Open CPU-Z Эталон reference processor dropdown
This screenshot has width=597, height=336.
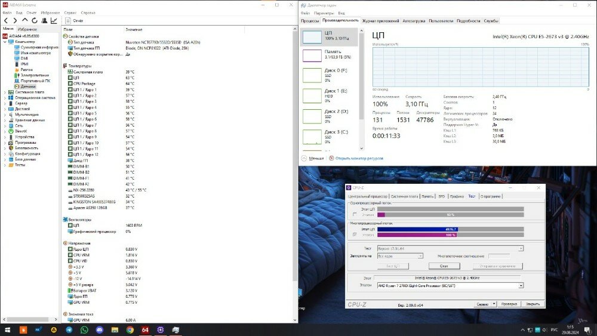pyautogui.click(x=521, y=285)
